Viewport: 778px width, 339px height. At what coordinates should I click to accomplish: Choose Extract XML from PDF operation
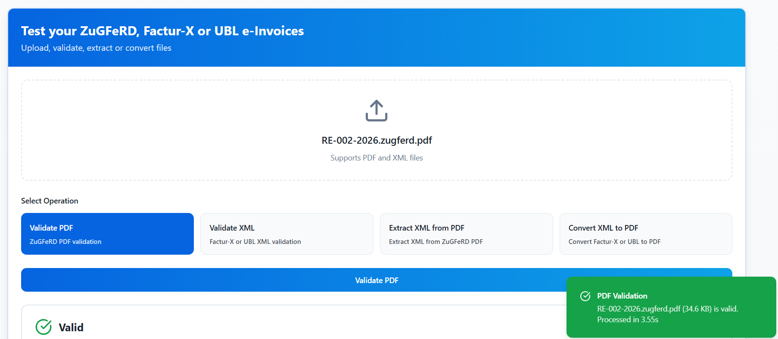pyautogui.click(x=467, y=234)
